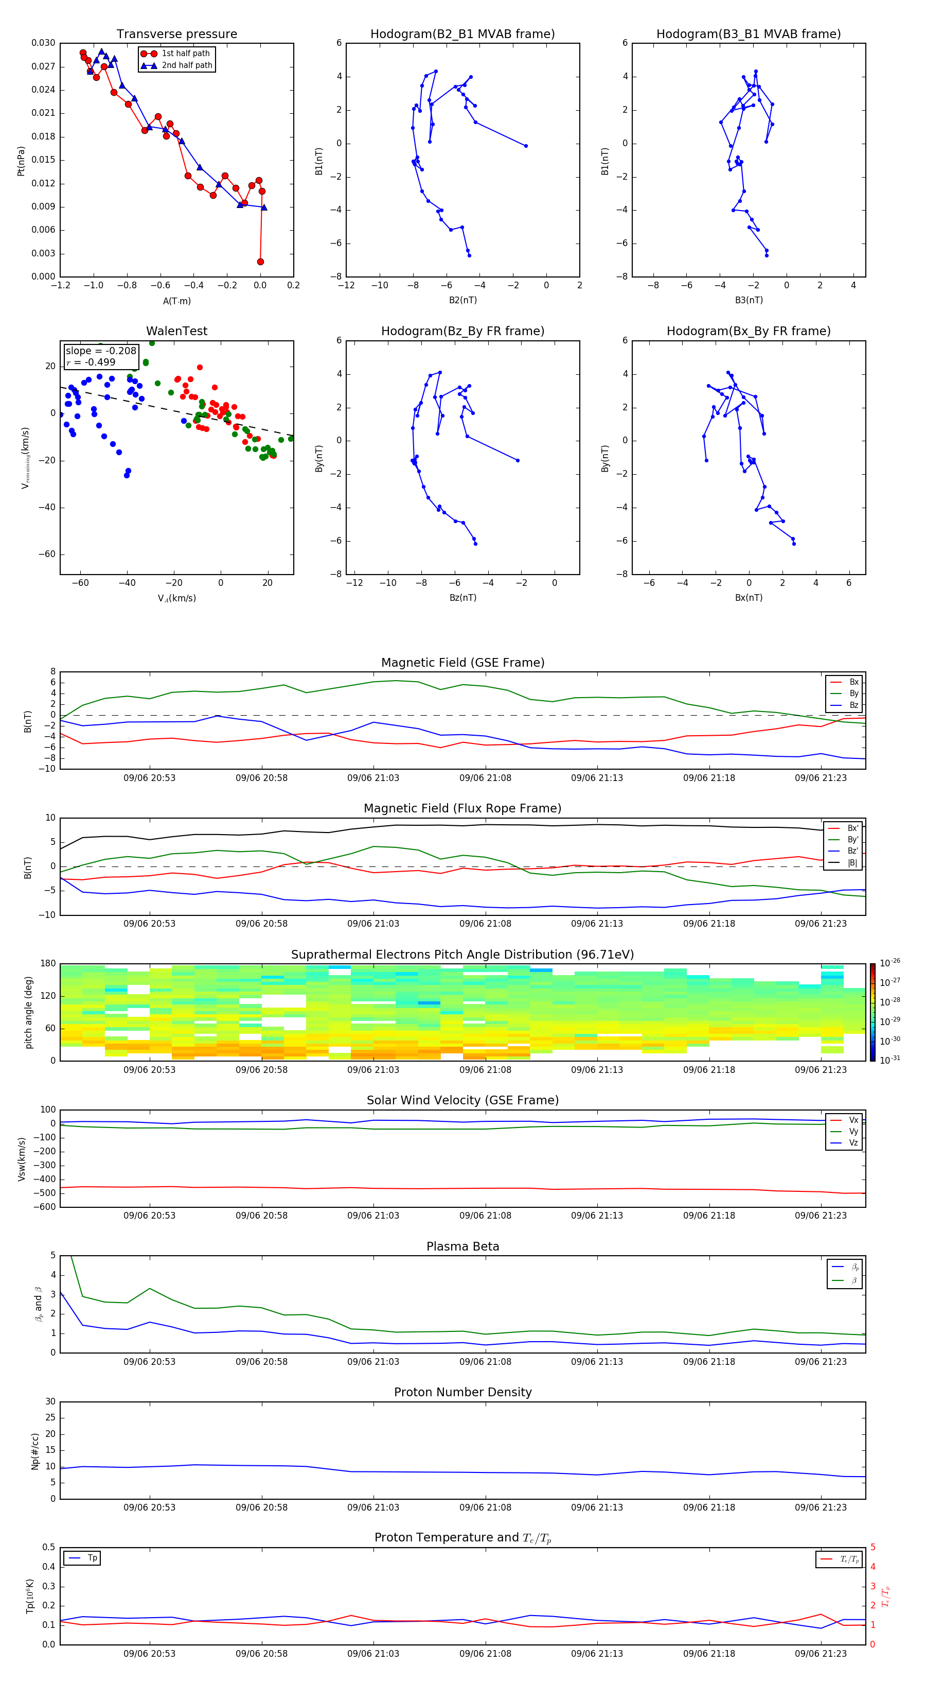The image size is (926, 1699).
Task: Click the red 'Te/Tp' right axis label
Action: point(886,1596)
